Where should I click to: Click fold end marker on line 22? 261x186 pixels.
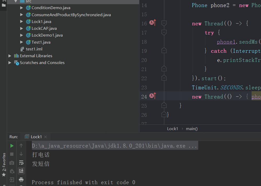164,78
